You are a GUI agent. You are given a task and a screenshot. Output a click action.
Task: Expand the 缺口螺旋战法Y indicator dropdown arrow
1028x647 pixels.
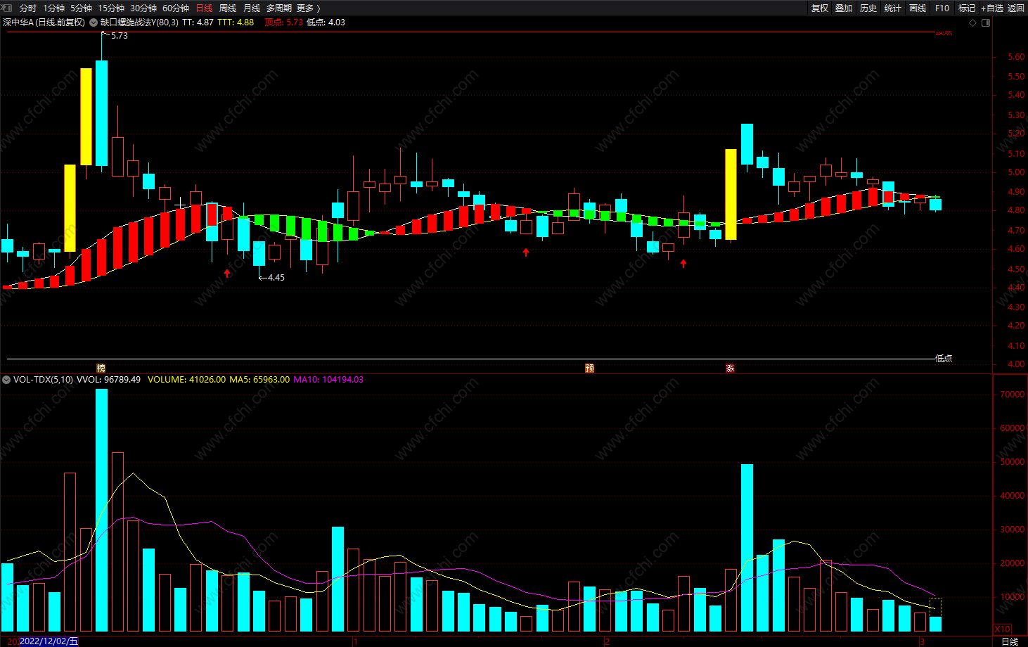click(94, 23)
